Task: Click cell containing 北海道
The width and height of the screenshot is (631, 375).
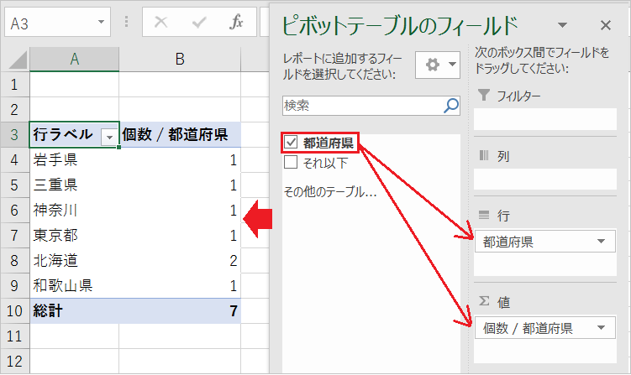Action: click(x=75, y=260)
